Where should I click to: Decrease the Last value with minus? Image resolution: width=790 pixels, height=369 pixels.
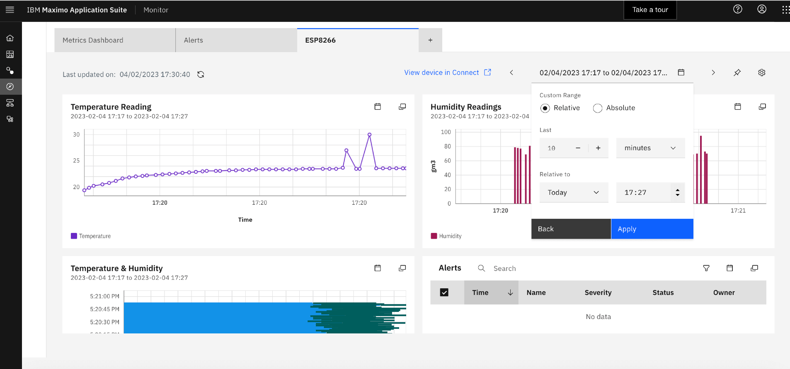[578, 148]
